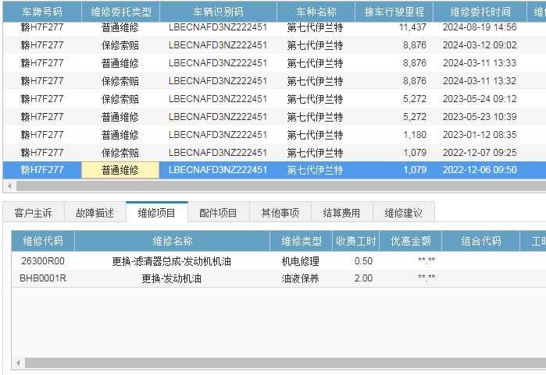Screen dimensions: 546x375
Task: Click left arrow of repair items table scrollbar
Action: (x=17, y=363)
